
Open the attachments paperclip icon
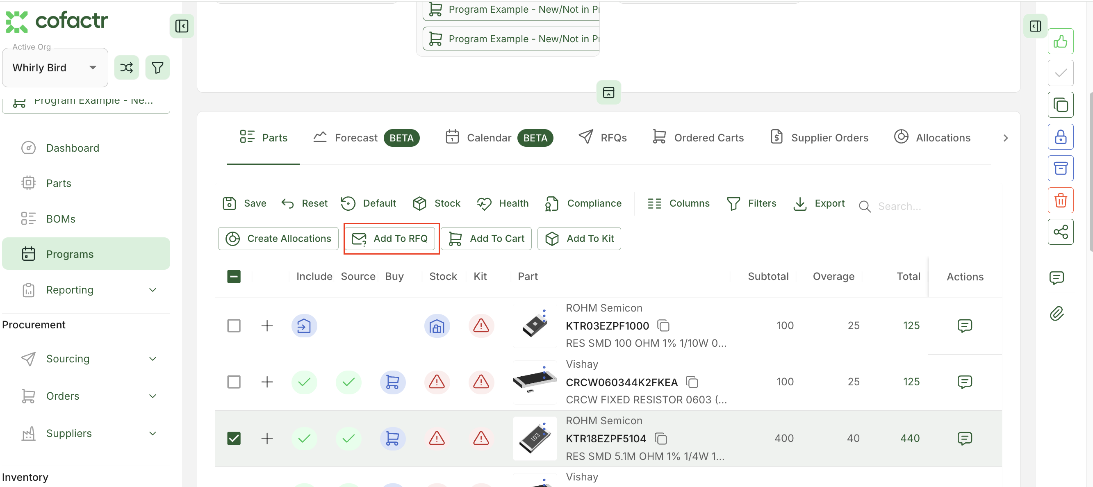[x=1056, y=314]
